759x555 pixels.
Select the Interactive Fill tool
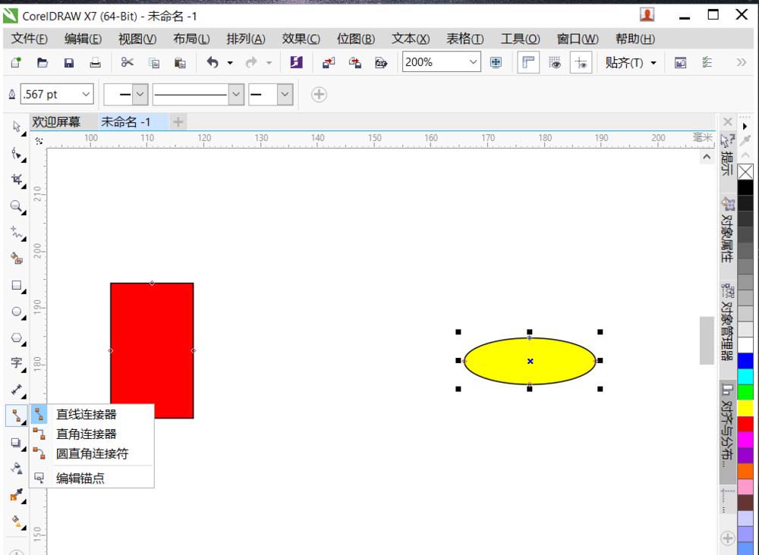pos(17,521)
